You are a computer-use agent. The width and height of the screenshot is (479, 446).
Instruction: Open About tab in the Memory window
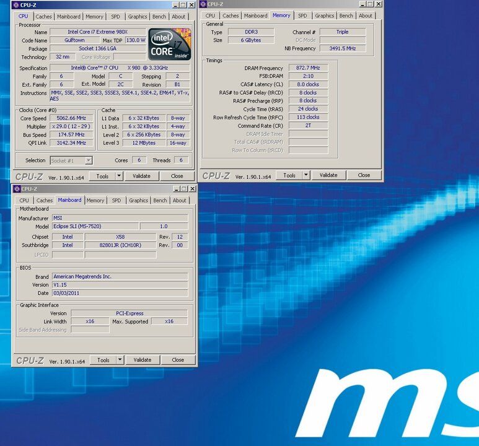tap(366, 15)
